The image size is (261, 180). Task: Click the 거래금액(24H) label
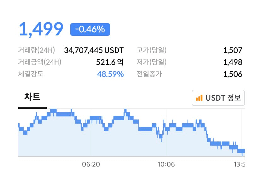[40, 62]
